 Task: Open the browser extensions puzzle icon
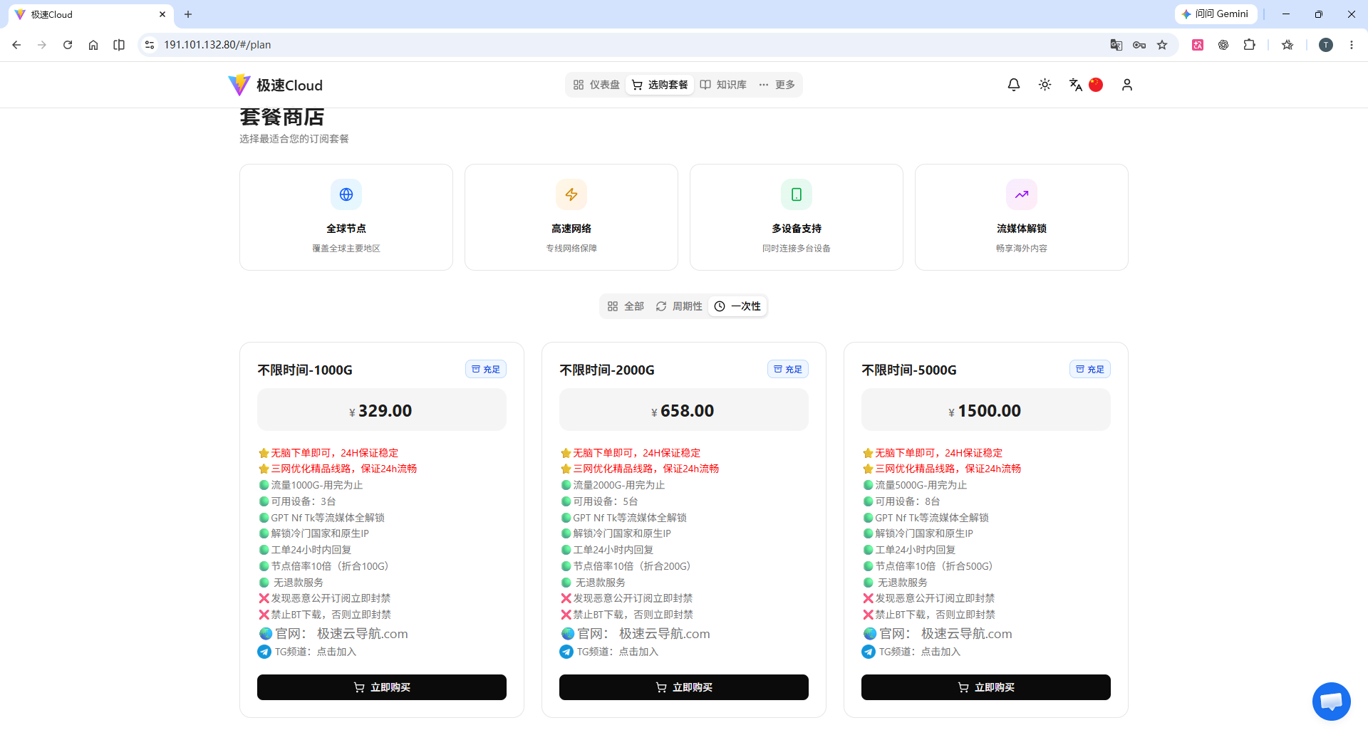1249,45
